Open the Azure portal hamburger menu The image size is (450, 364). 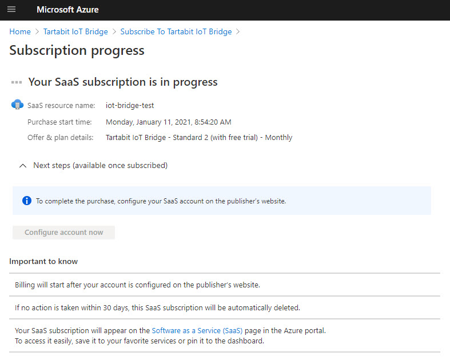click(11, 10)
